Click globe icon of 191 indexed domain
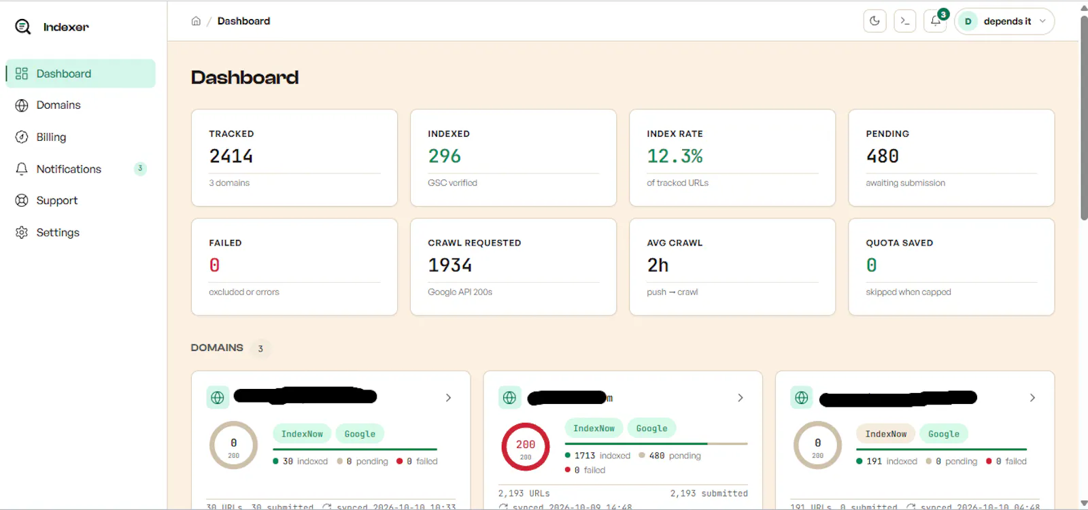 pyautogui.click(x=802, y=398)
